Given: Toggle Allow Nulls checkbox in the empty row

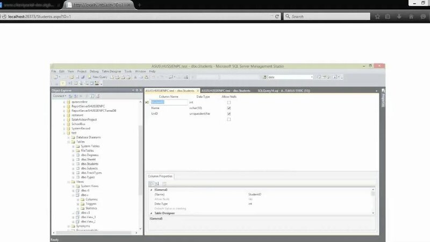Looking at the screenshot, I should pos(229,119).
